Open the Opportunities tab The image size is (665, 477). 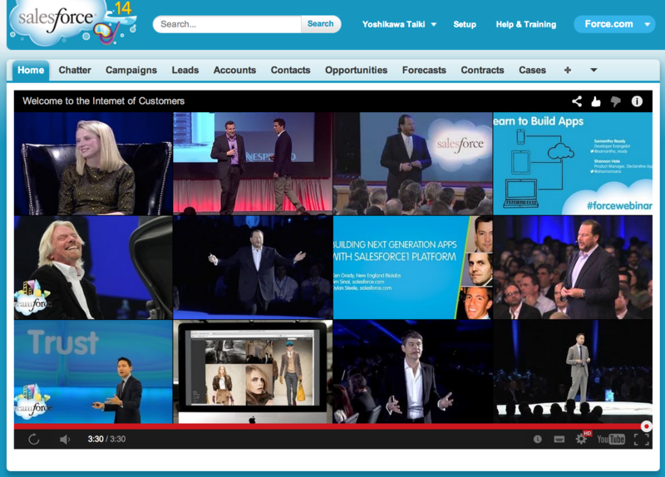pos(357,71)
